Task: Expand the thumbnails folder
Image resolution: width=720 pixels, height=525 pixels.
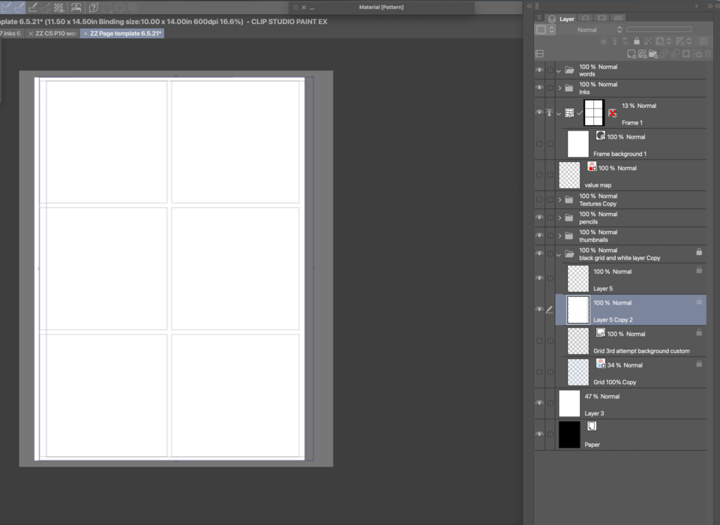Action: point(559,235)
